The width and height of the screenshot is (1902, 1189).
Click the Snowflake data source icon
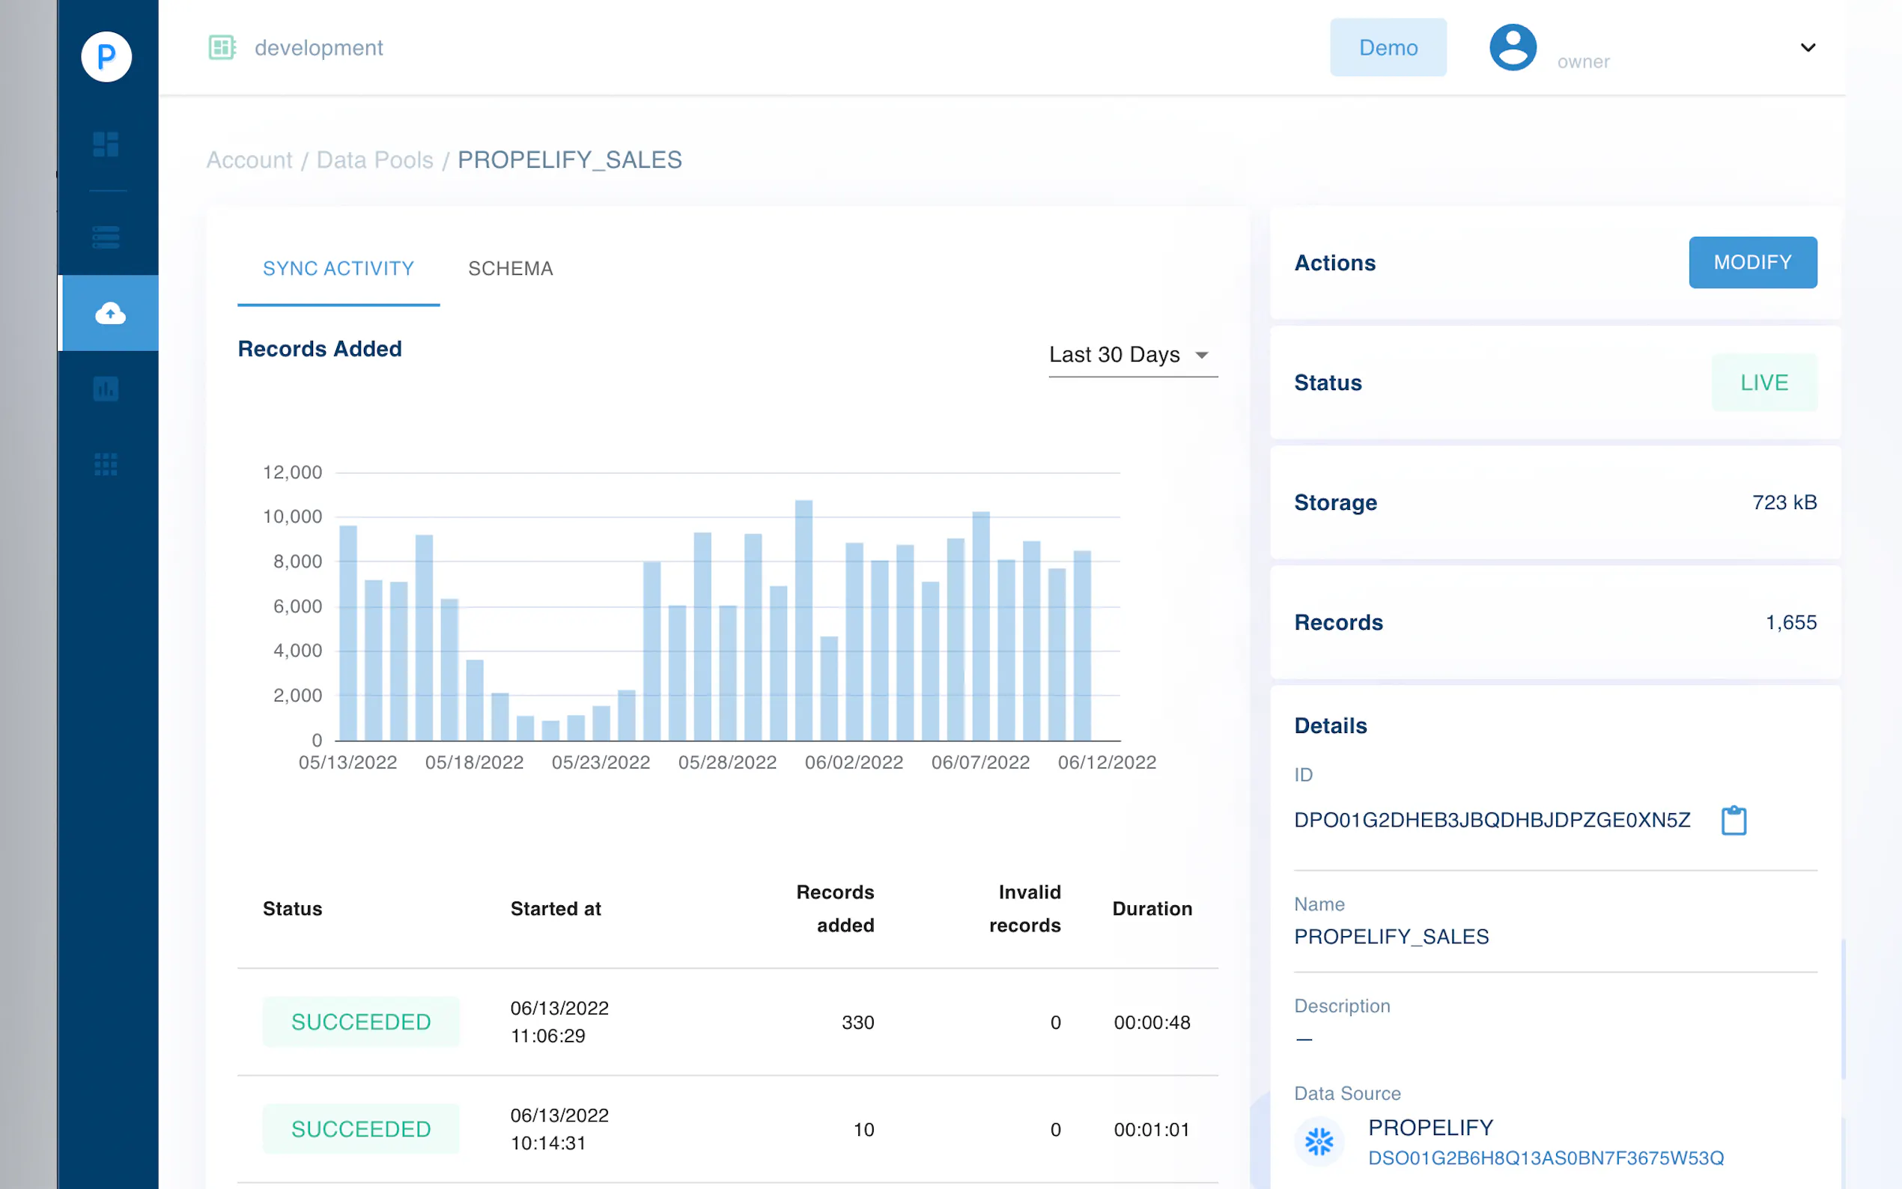1319,1141
